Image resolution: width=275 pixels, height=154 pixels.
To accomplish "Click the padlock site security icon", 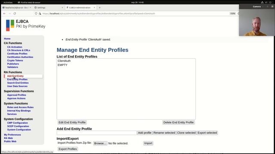I will [40, 13].
